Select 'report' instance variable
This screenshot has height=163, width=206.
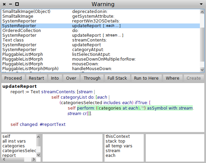coord(19,156)
